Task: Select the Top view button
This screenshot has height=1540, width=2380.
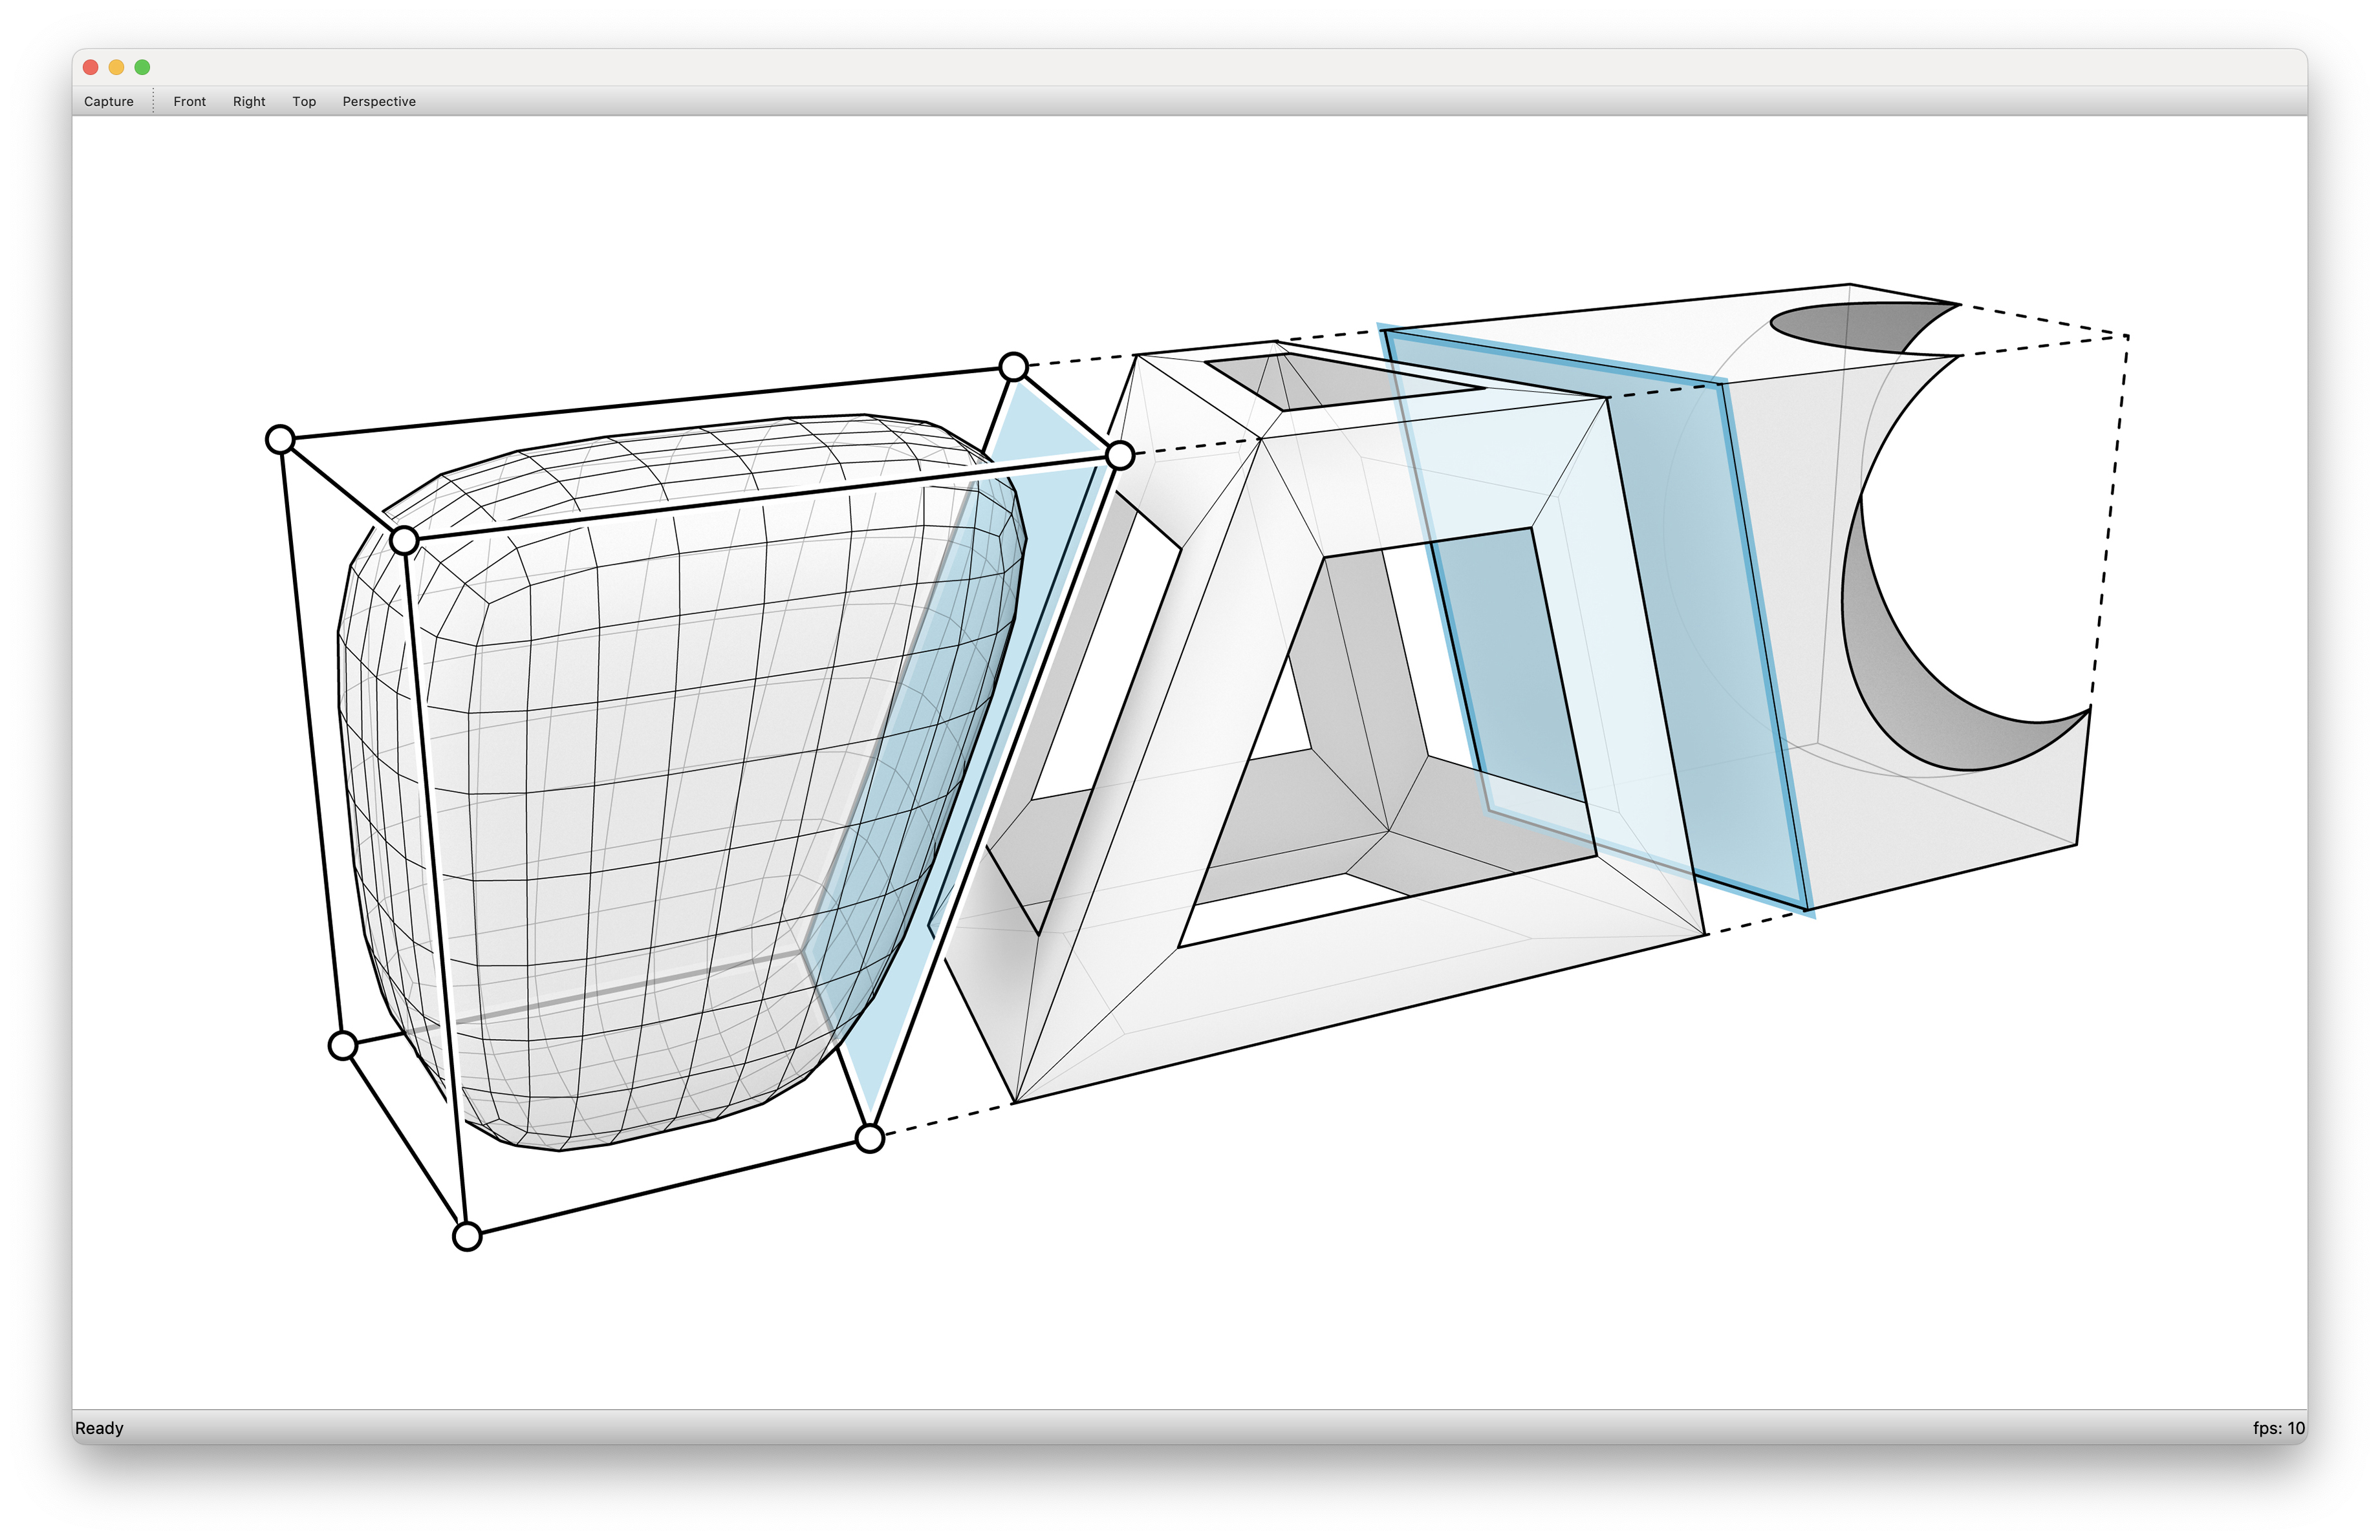Action: pos(304,101)
